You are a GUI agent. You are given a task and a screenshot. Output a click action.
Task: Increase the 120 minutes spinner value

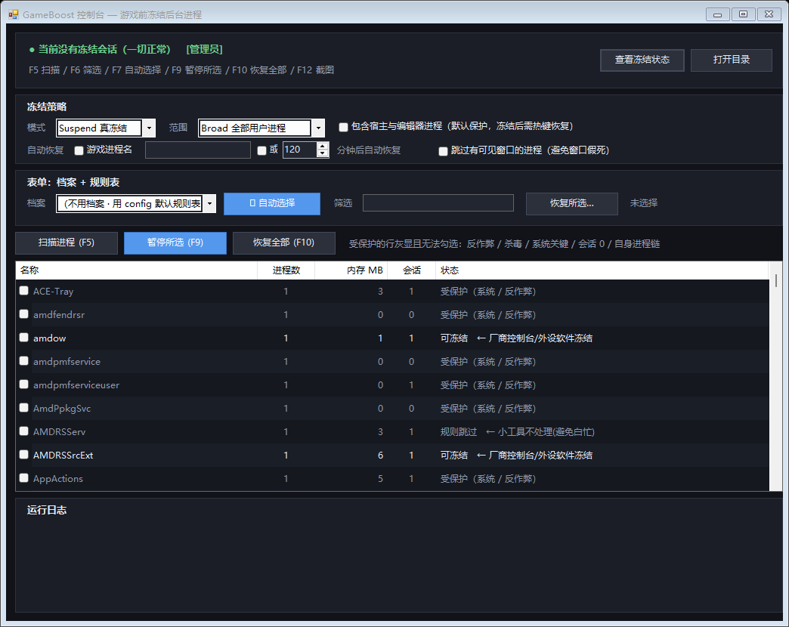(323, 146)
